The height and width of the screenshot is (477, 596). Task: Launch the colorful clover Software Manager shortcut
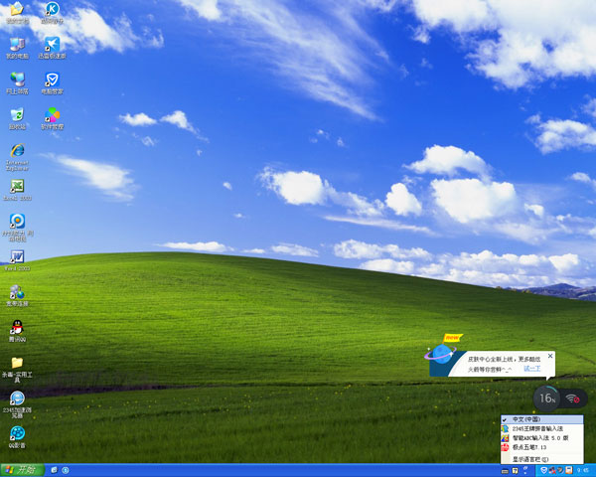pyautogui.click(x=52, y=118)
